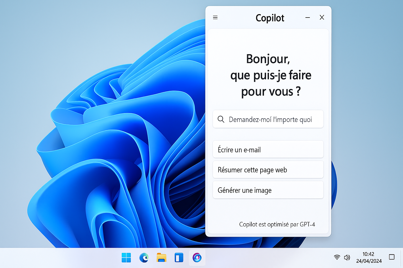Open the Copilot hamburger menu

coord(215,18)
